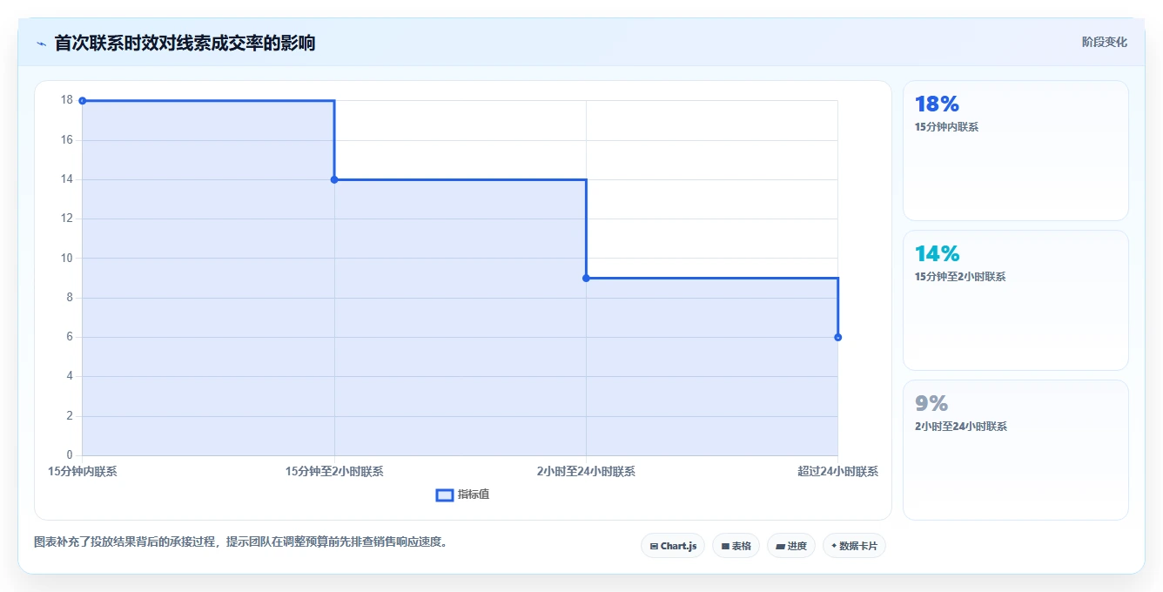Open the 14% 15分钟至2小时联系 card
1163x592 pixels.
coord(1015,300)
